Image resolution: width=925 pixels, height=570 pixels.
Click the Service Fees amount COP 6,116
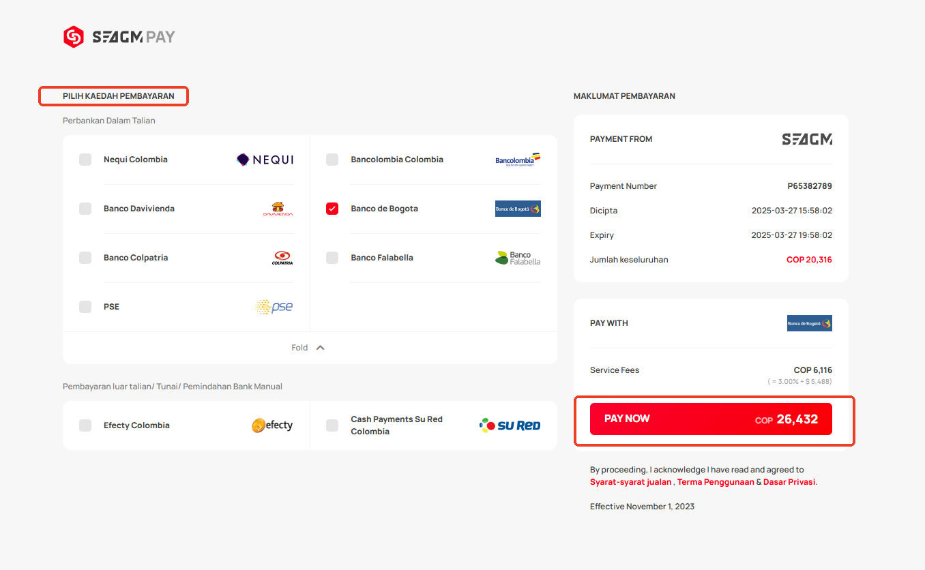coord(813,370)
